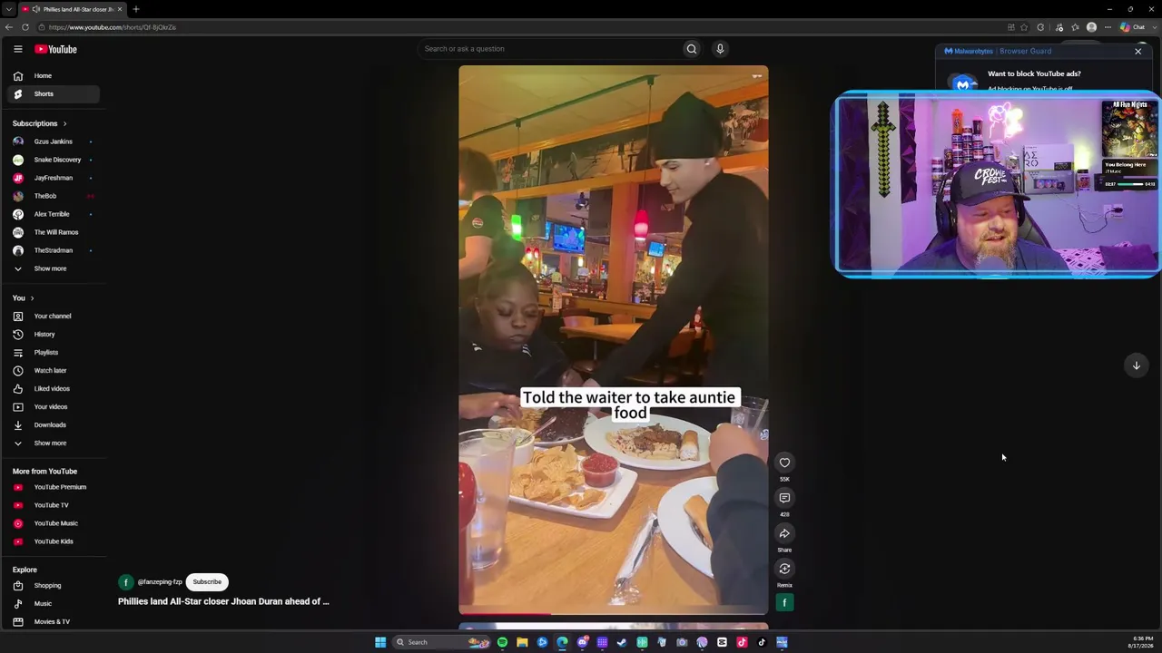The height and width of the screenshot is (653, 1162).
Task: Start voice search with the microphone
Action: click(x=720, y=49)
